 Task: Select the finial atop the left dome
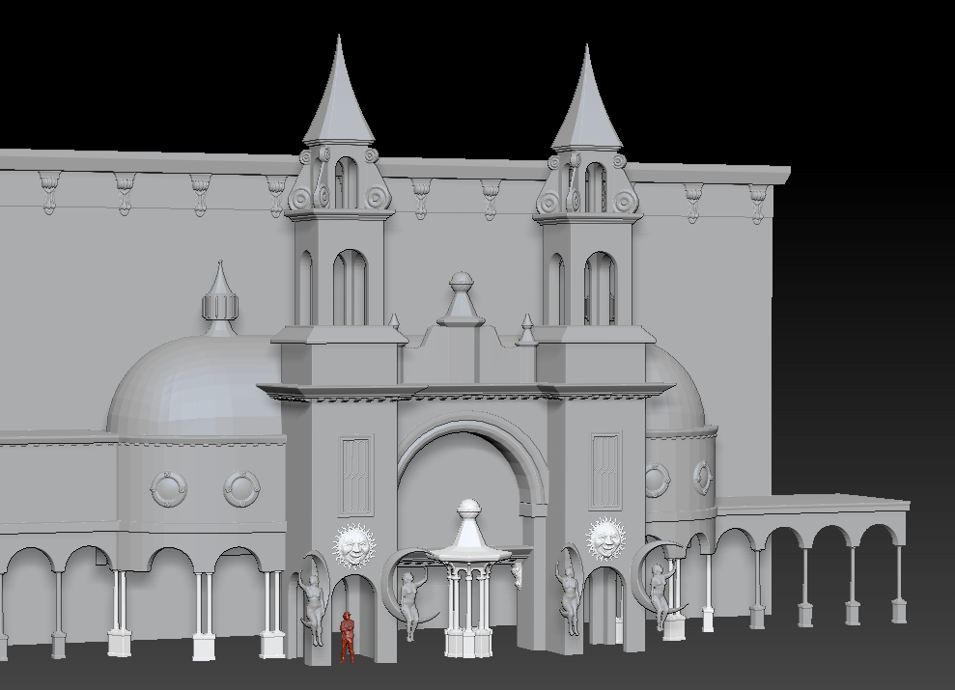[220, 299]
